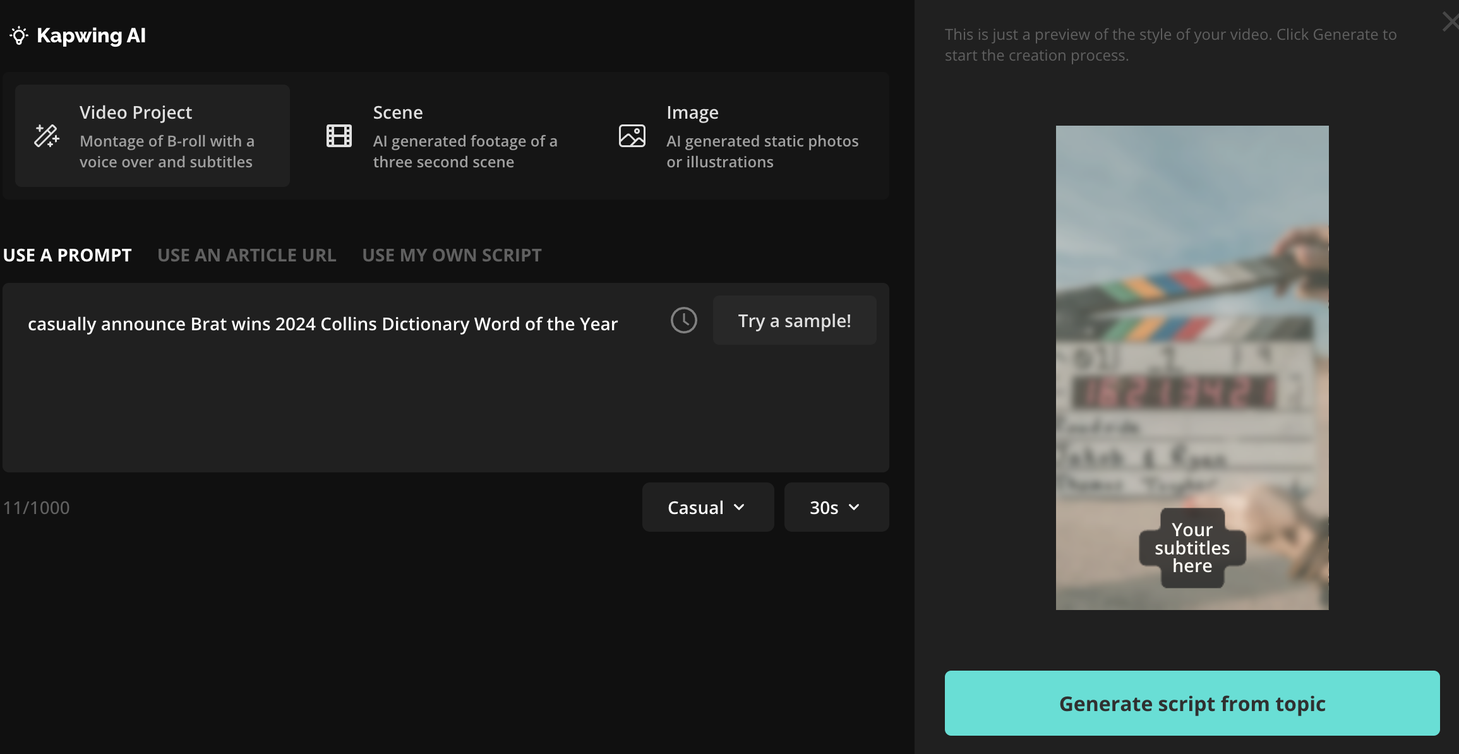The image size is (1459, 754).
Task: Click chevron arrow next to Casual
Action: [739, 508]
